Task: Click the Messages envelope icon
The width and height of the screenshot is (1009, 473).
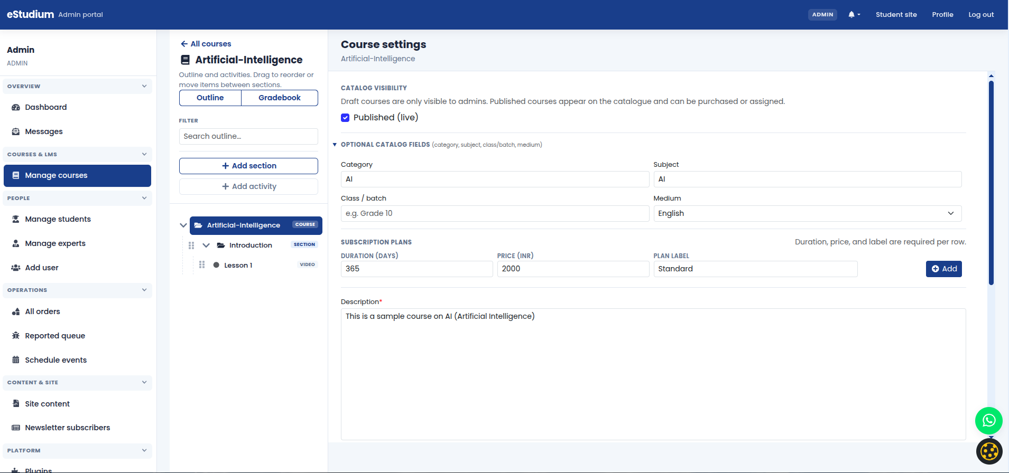Action: click(x=16, y=131)
